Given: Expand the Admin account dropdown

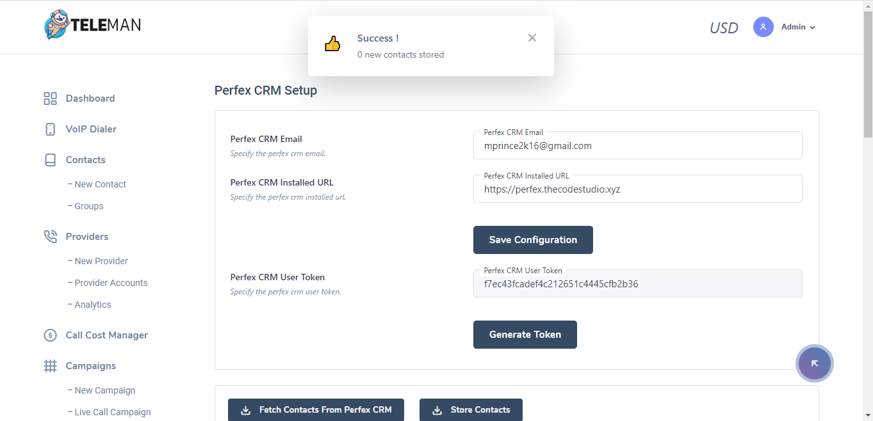Looking at the screenshot, I should (x=797, y=26).
